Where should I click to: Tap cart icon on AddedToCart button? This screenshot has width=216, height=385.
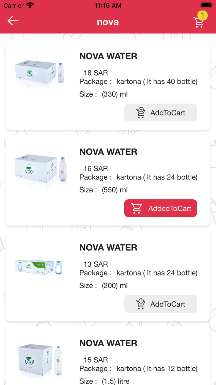coord(136,208)
